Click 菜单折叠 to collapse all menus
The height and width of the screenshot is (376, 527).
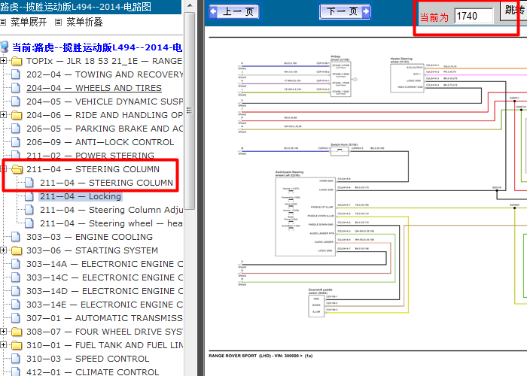(84, 22)
